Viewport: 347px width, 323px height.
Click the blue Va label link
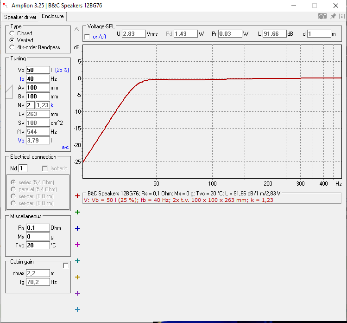point(21,141)
